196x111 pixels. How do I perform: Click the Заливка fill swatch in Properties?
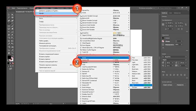[x=163, y=38]
